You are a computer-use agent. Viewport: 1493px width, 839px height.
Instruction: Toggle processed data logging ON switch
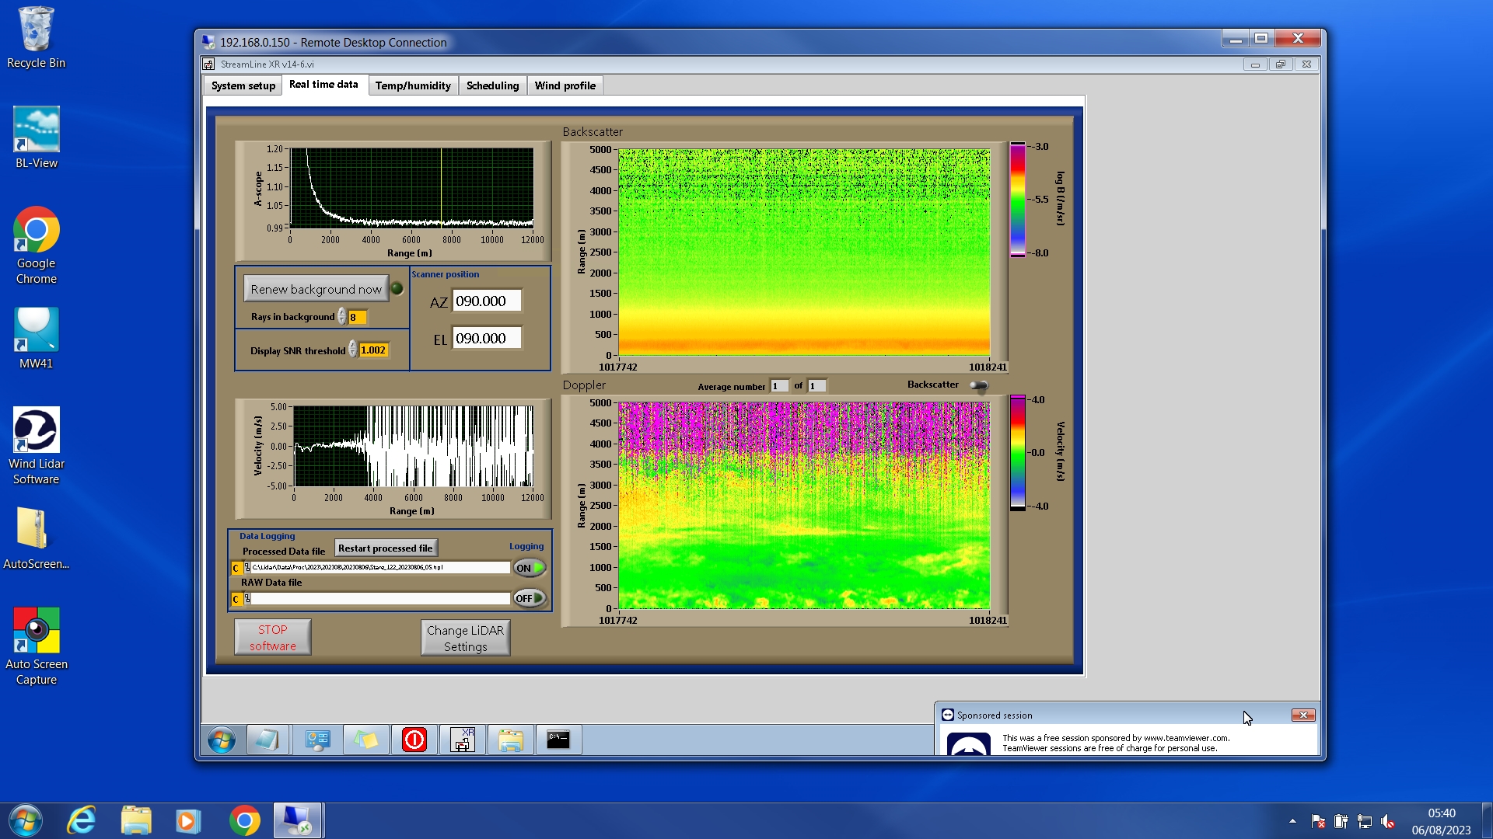tap(530, 568)
